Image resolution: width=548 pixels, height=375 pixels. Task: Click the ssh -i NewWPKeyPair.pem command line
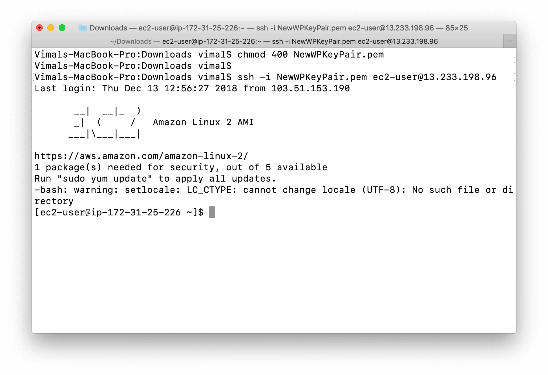pos(265,77)
